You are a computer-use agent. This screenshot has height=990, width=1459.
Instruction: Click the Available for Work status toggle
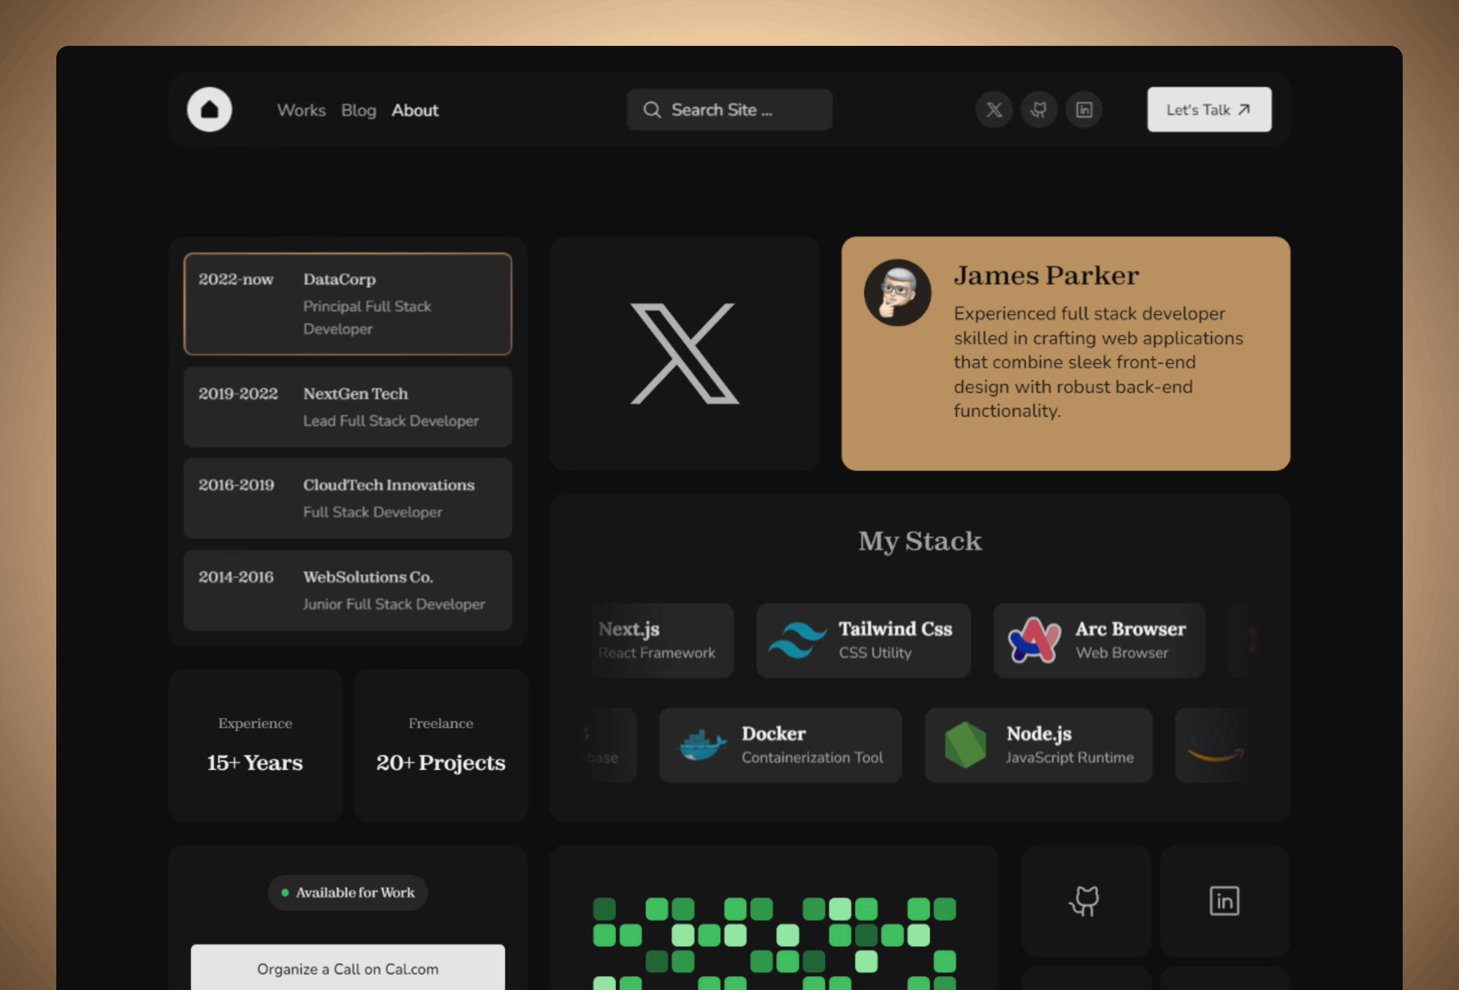347,892
